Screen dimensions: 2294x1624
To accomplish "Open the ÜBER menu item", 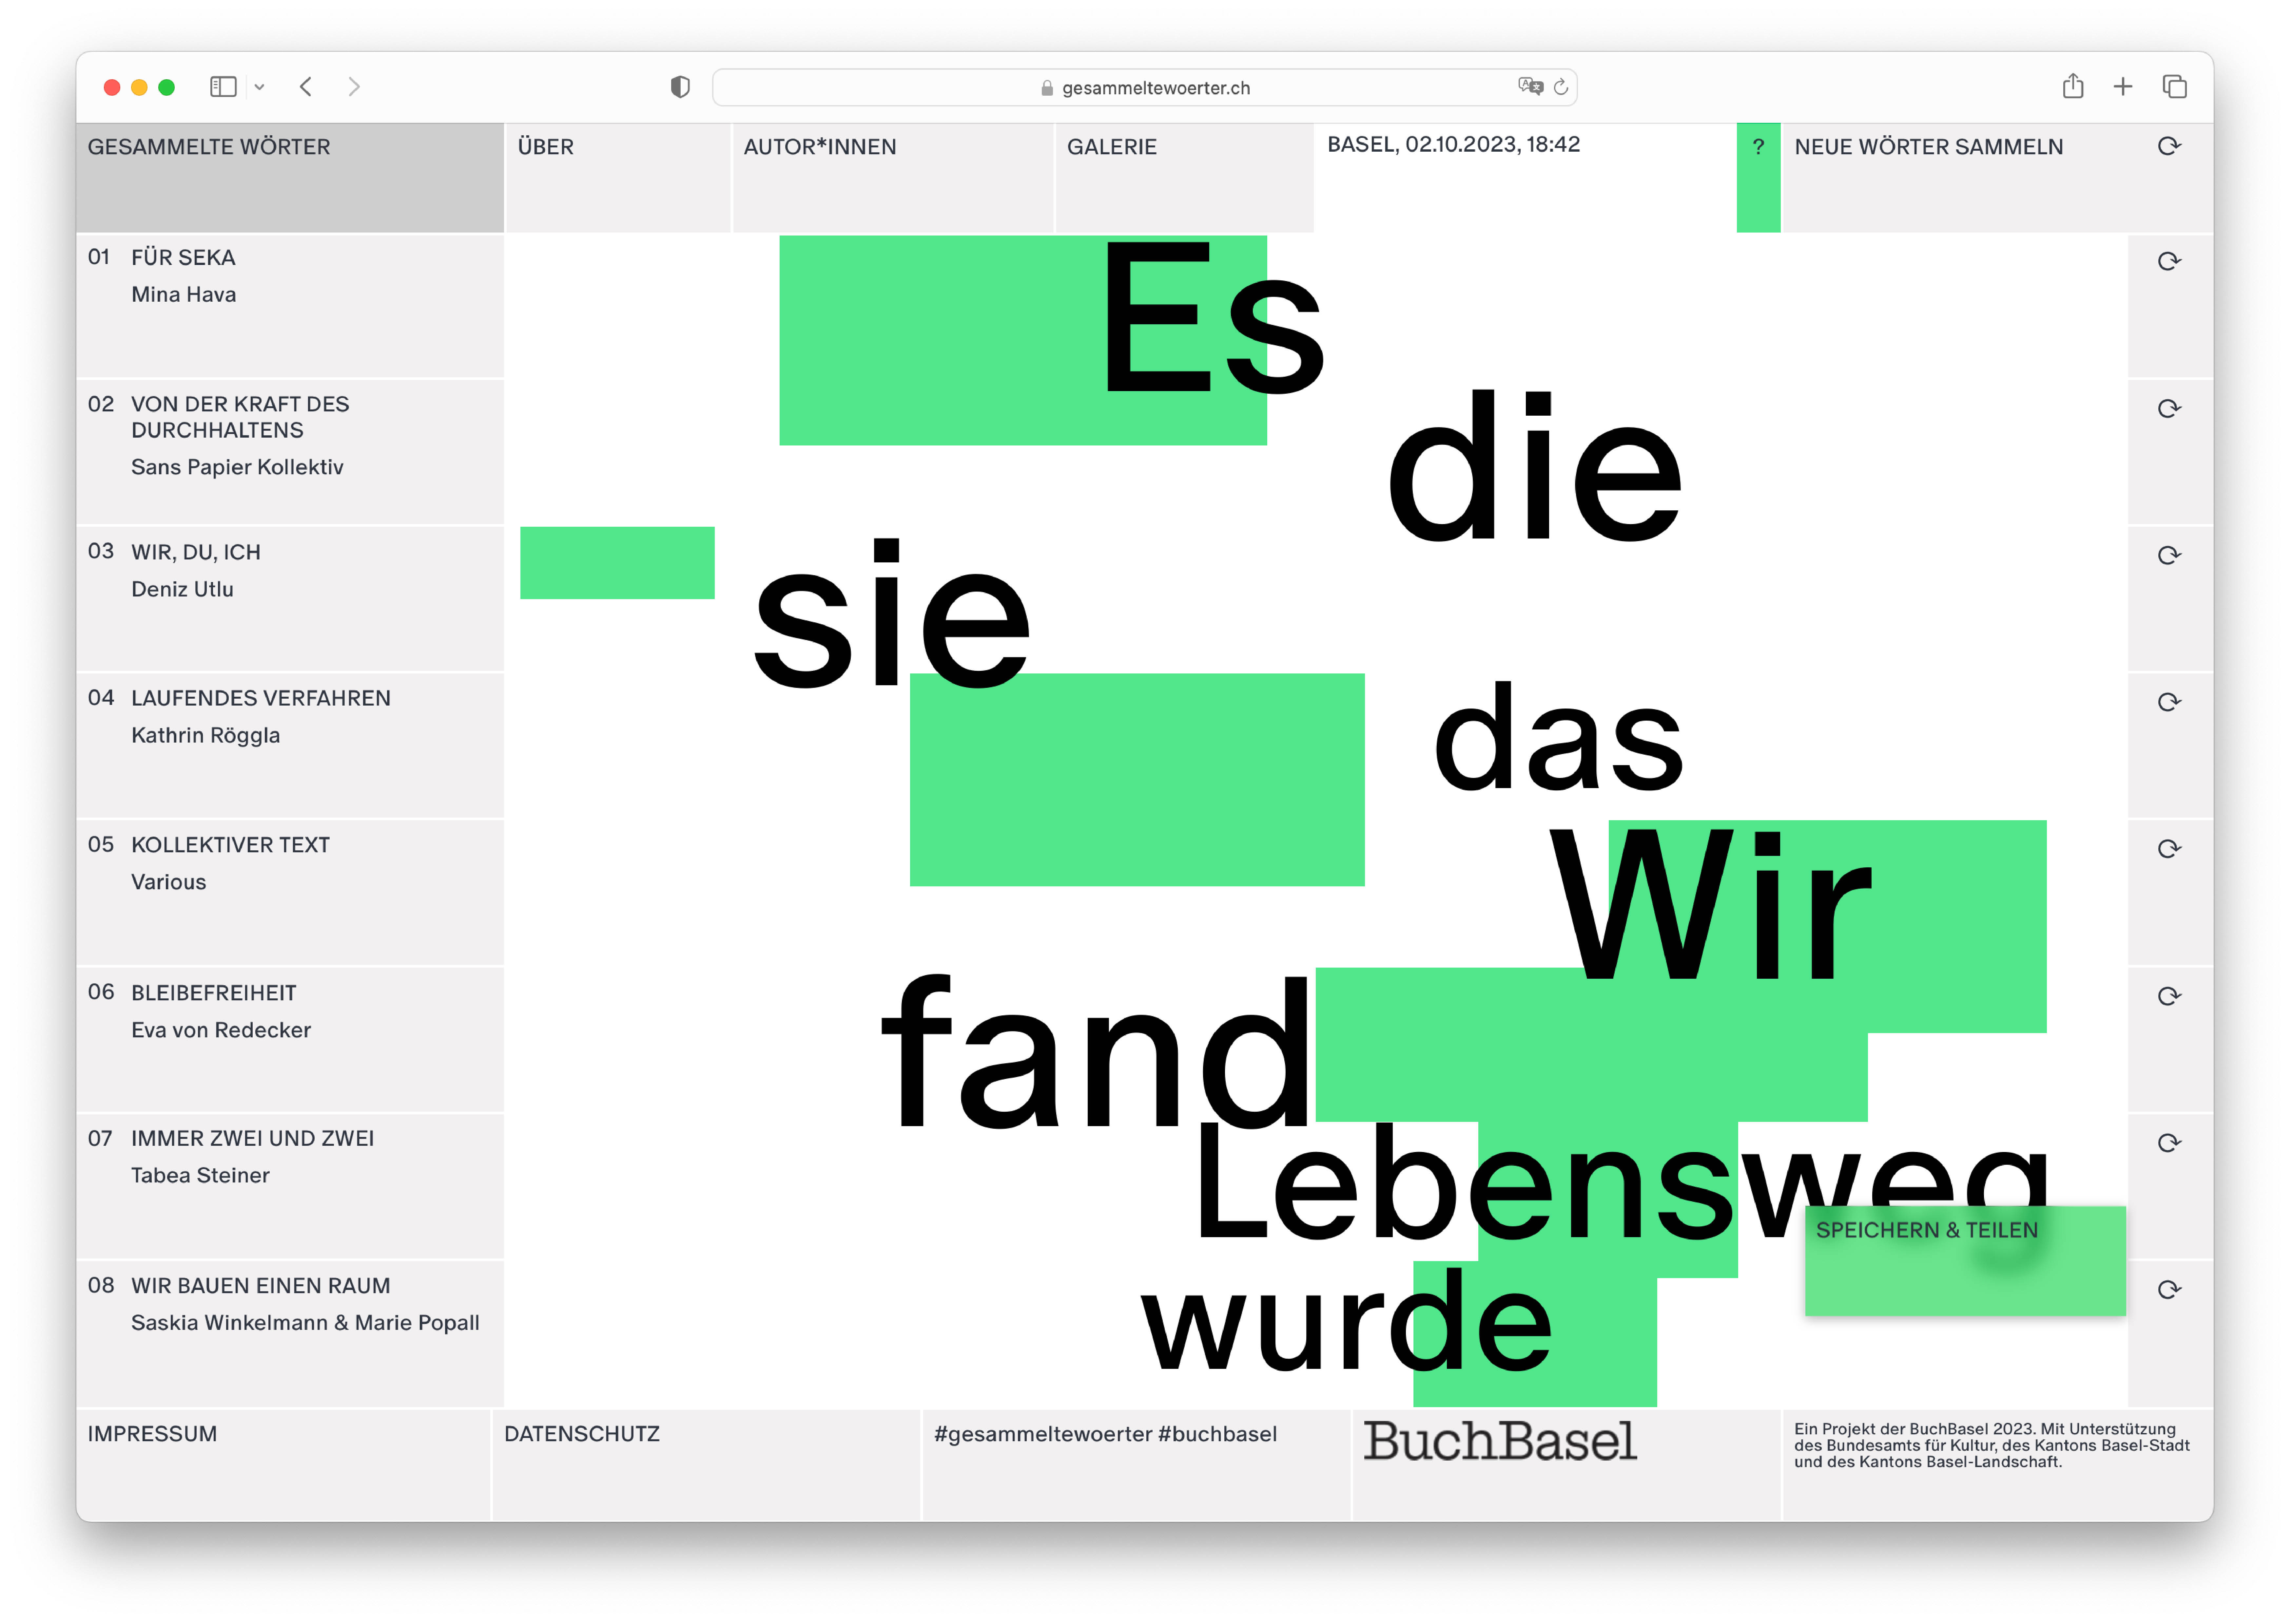I will point(618,178).
